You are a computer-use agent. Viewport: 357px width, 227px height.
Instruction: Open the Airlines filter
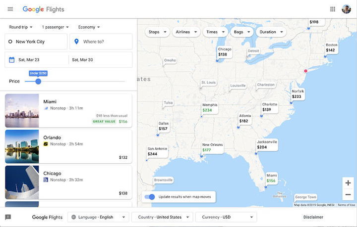(x=186, y=32)
